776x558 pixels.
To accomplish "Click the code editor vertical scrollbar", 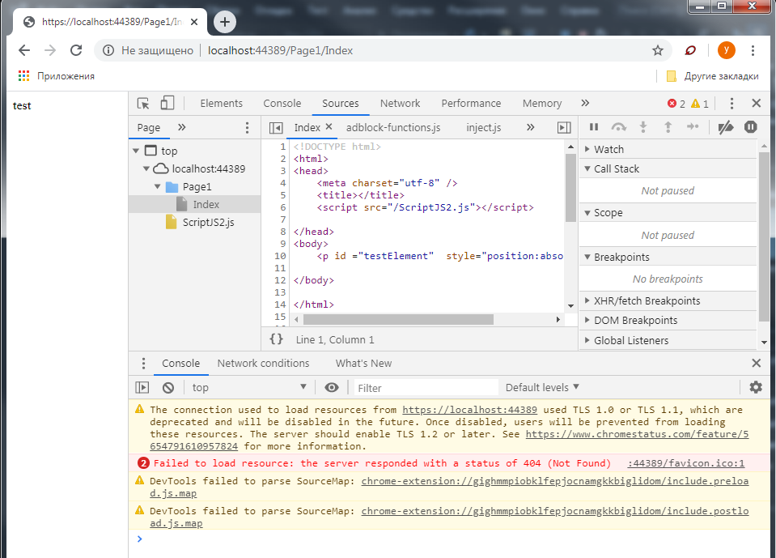I will coord(570,188).
